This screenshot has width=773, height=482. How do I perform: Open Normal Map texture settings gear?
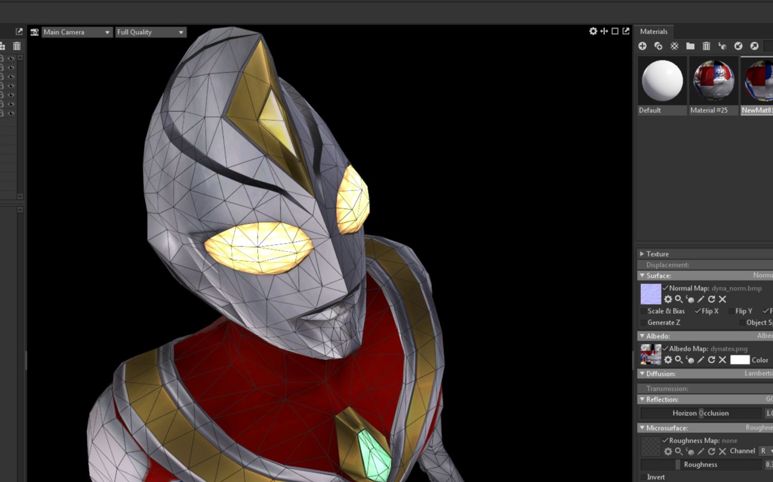(667, 299)
